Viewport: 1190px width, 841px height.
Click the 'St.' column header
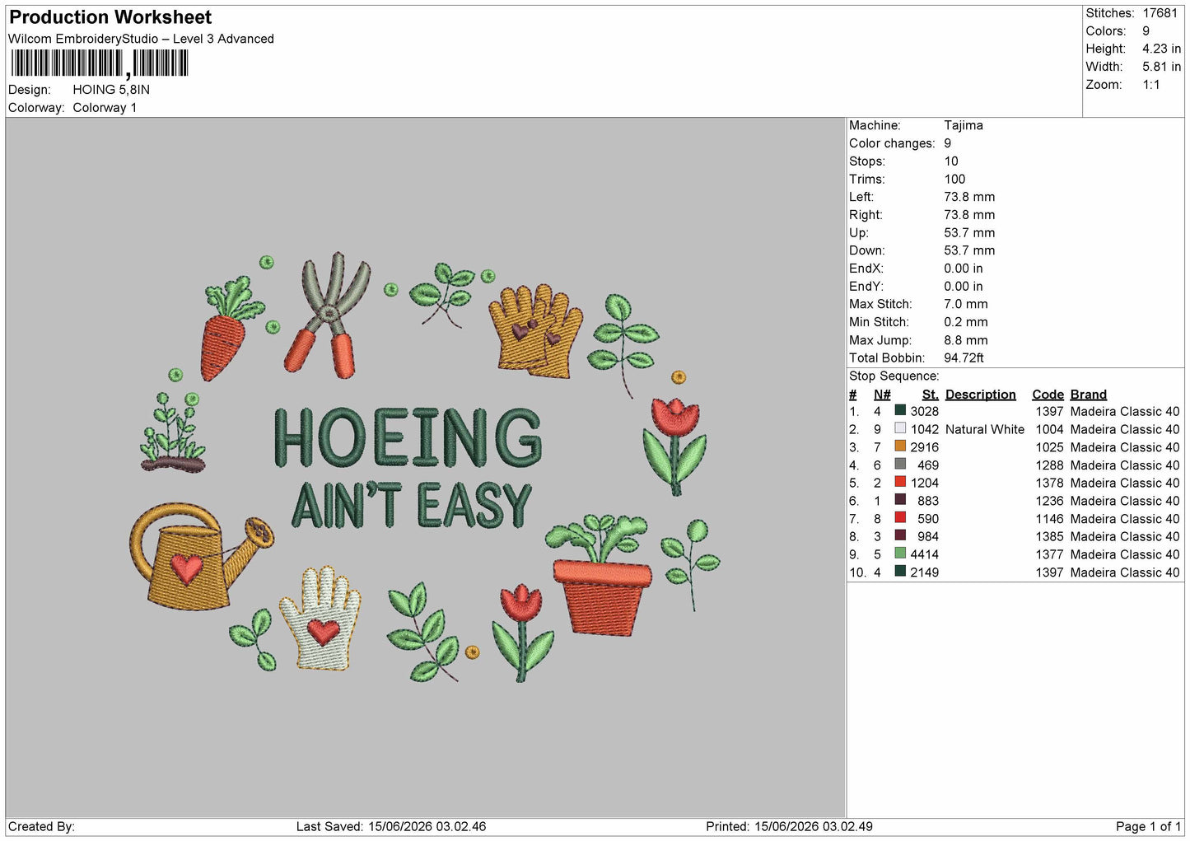931,395
